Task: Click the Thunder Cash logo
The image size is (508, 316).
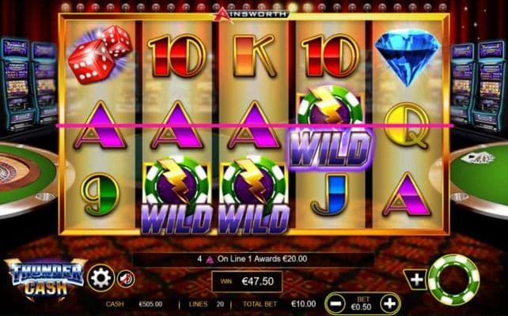Action: (x=45, y=280)
